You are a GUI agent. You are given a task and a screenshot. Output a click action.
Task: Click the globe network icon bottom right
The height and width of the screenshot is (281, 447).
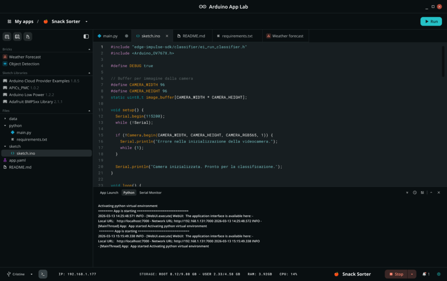(x=439, y=274)
